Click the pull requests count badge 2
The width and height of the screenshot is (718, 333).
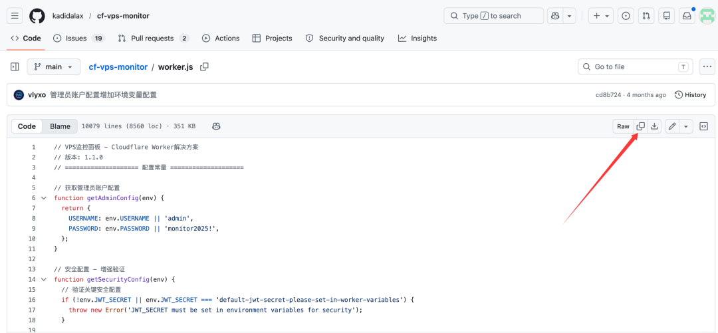(x=184, y=39)
